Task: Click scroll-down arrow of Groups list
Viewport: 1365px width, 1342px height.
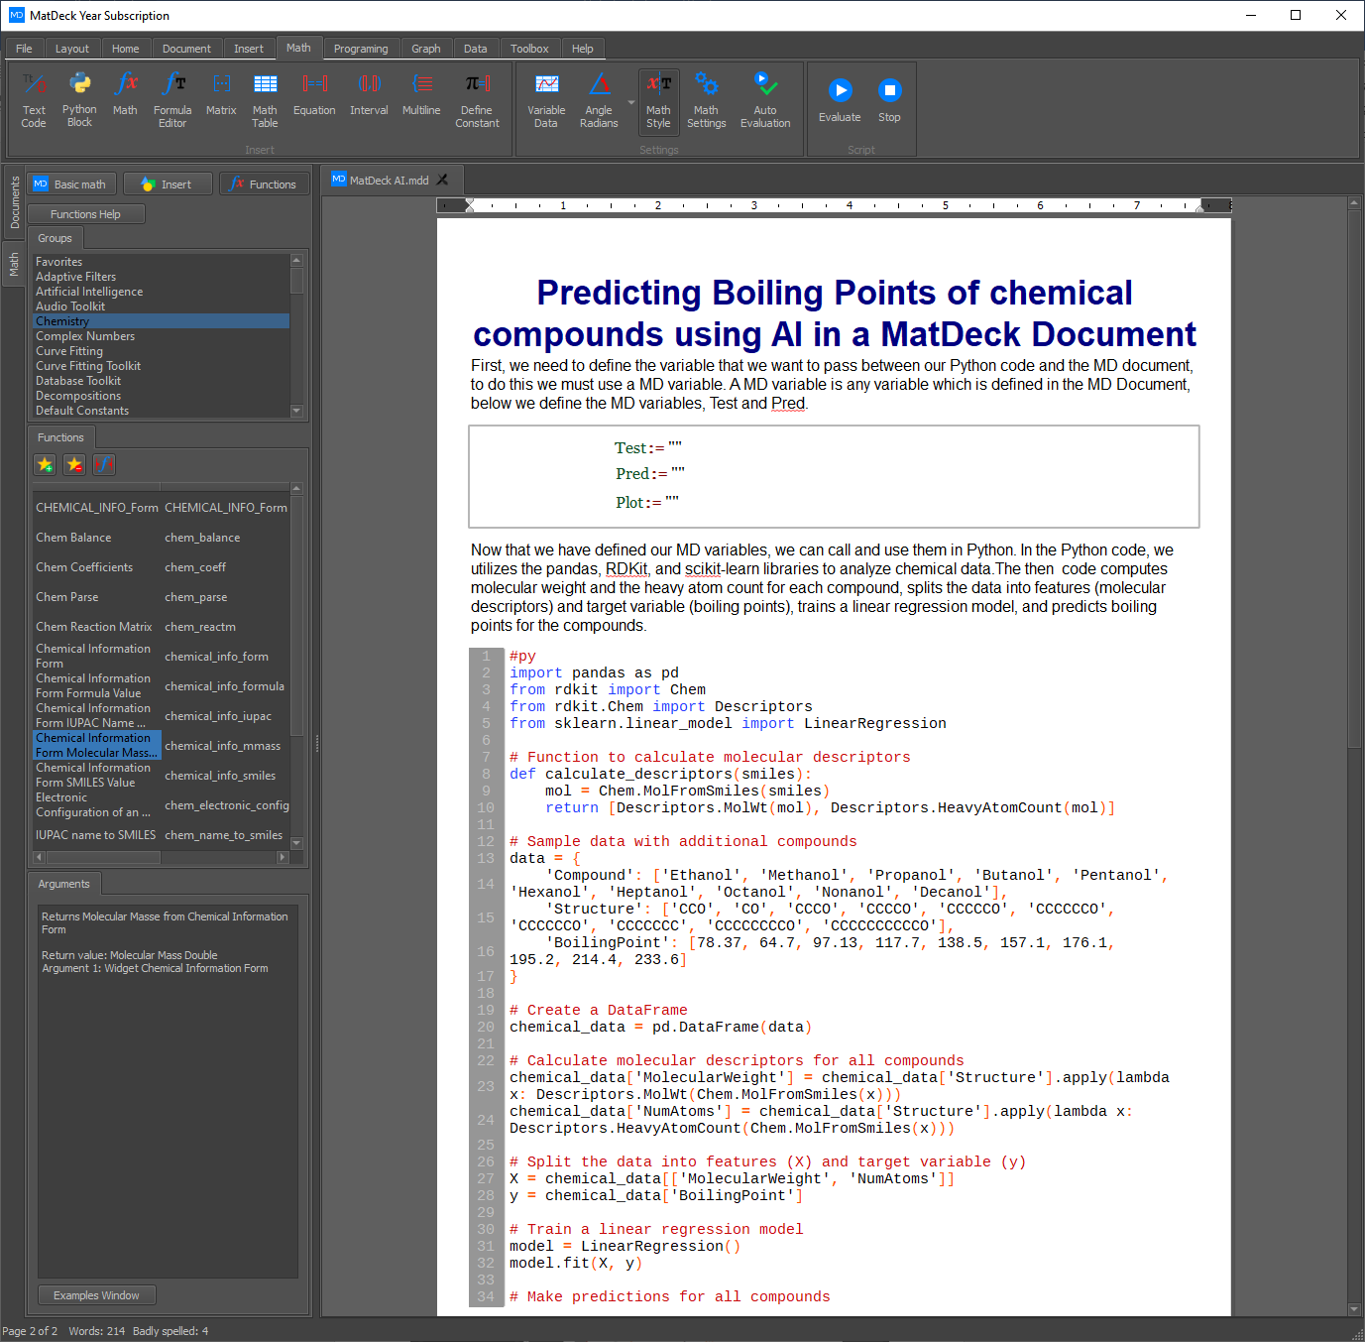Action: 296,411
